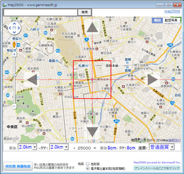This screenshot has height=174, width=184.
Task: Click the Street View pegman icon
Action: pyautogui.click(x=14, y=45)
